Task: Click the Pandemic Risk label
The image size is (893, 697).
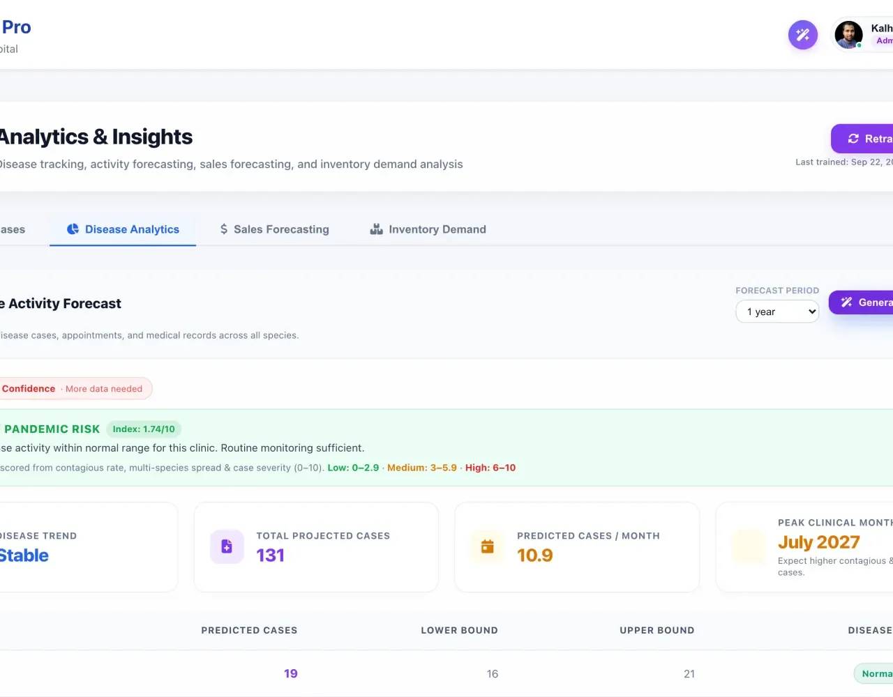Action: point(52,429)
